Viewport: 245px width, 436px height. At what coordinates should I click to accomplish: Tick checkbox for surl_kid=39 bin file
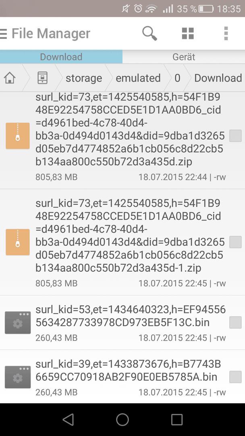(235, 377)
